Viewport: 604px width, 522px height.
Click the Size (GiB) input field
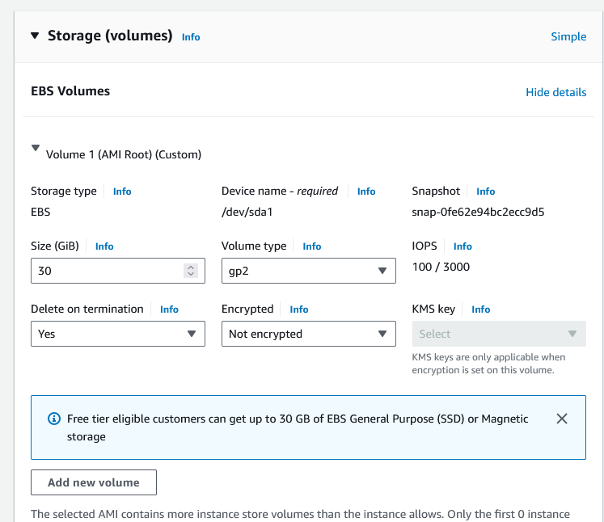105,272
